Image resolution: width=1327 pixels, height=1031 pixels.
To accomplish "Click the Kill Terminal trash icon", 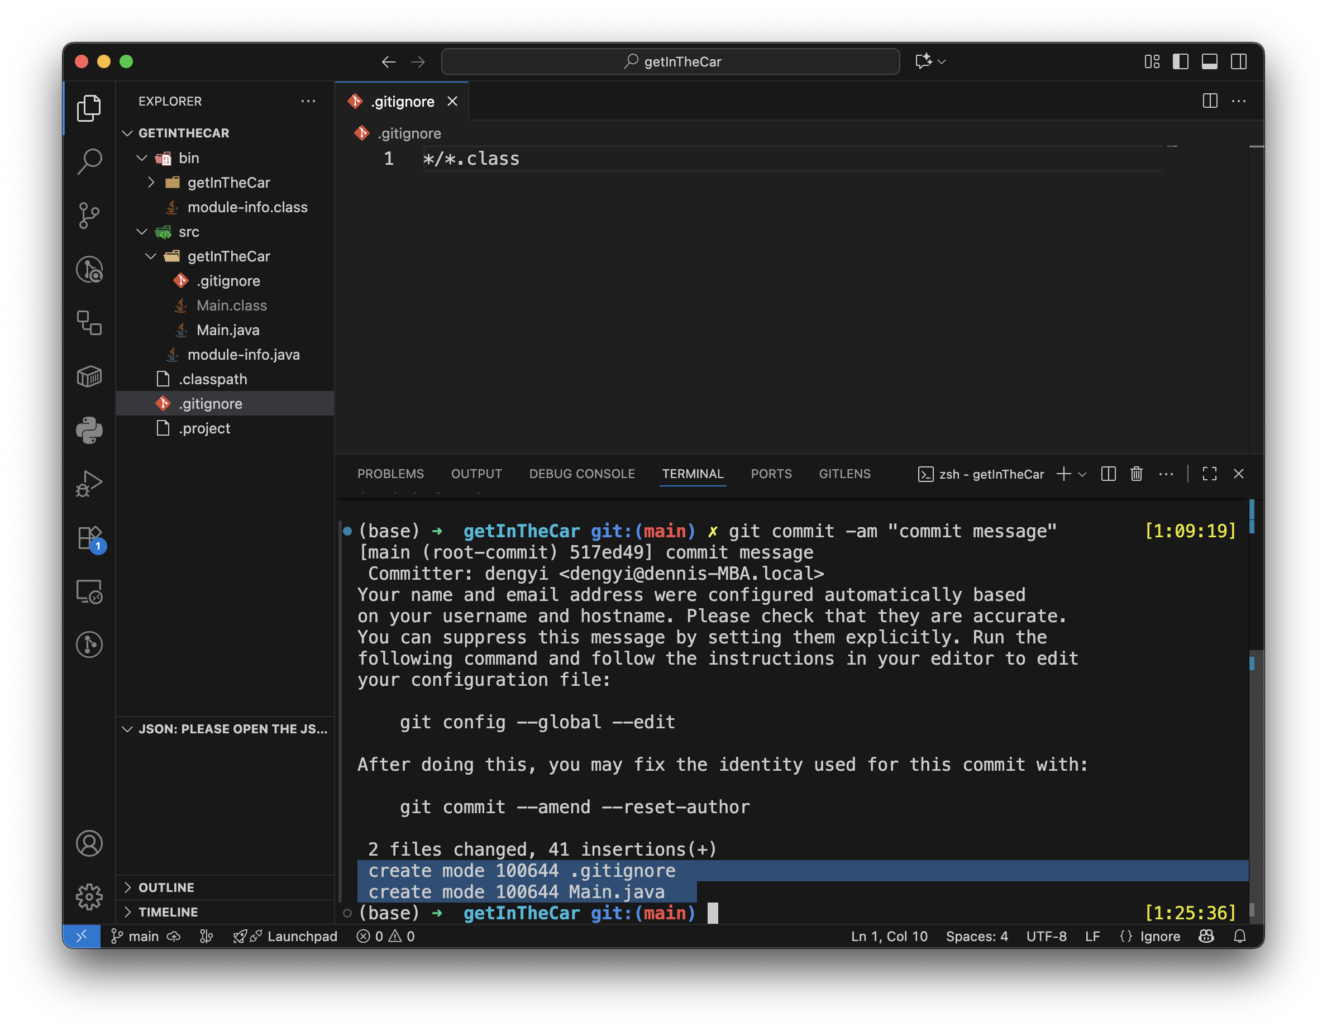I will tap(1136, 474).
